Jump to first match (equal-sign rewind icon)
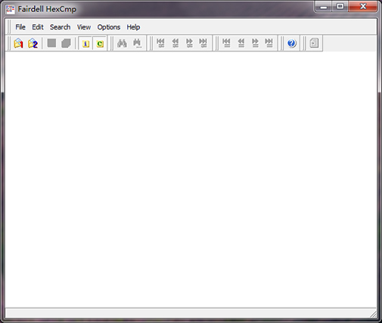The width and height of the screenshot is (382, 323). pos(226,43)
